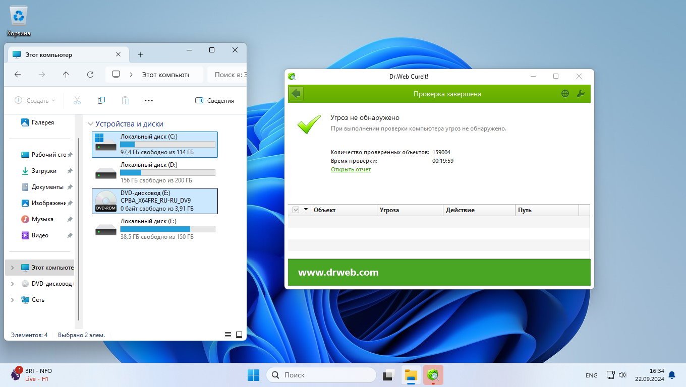Switch to details list view layout
686x387 pixels.
[x=228, y=335]
